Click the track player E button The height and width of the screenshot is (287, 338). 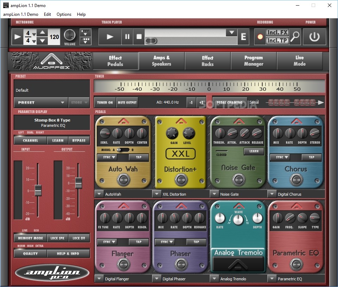point(243,37)
